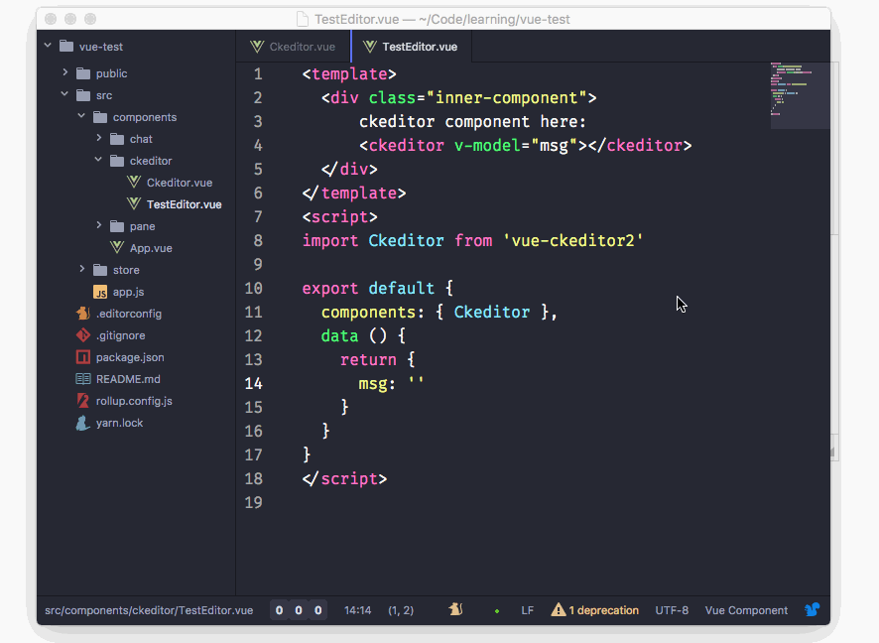Click the vue-test folder icon
The image size is (879, 643).
click(x=66, y=46)
